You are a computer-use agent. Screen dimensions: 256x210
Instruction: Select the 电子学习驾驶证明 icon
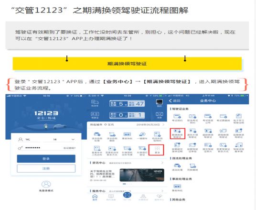pos(238,119)
